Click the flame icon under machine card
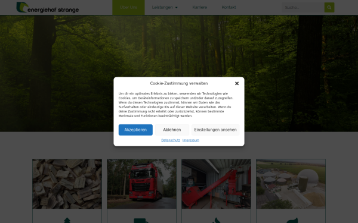 pyautogui.click(x=216, y=221)
